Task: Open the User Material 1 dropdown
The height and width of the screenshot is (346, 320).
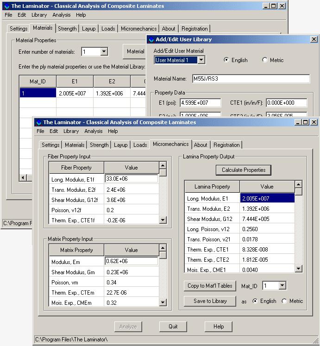Action: click(201, 60)
